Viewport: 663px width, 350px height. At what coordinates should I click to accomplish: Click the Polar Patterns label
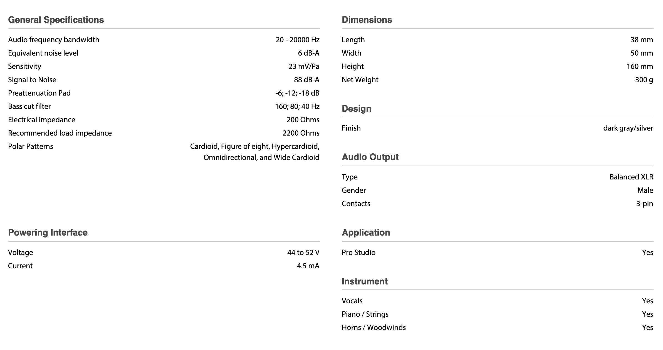31,146
